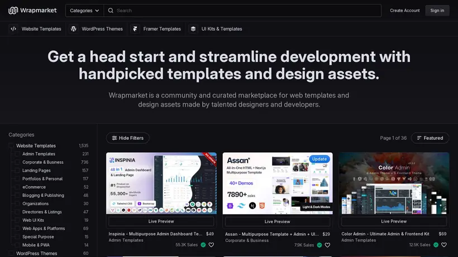Open the Categories dropdown
The height and width of the screenshot is (257, 458).
[x=84, y=11]
